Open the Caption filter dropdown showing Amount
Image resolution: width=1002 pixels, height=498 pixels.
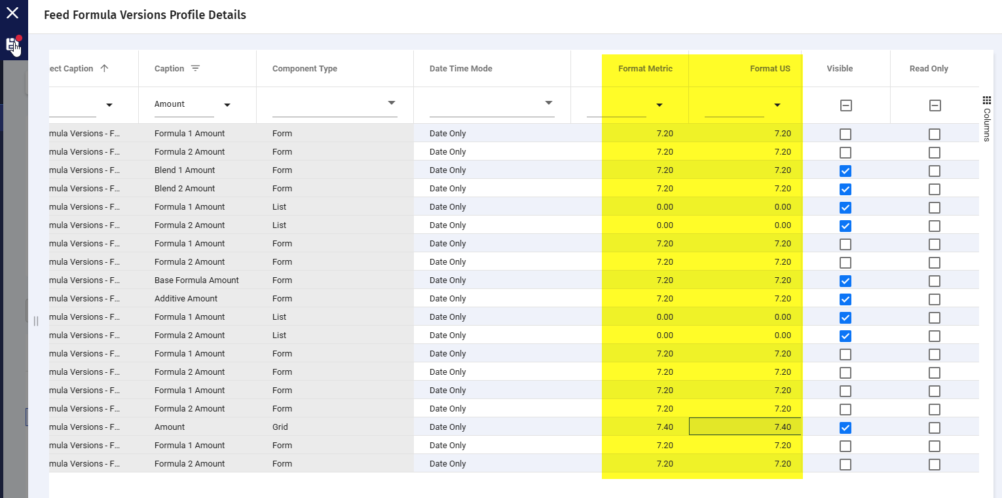coord(227,105)
